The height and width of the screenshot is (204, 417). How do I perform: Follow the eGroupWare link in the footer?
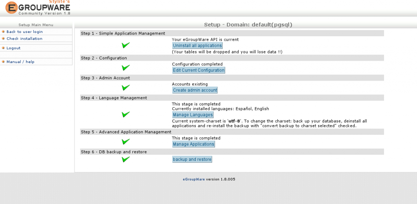(x=193, y=179)
